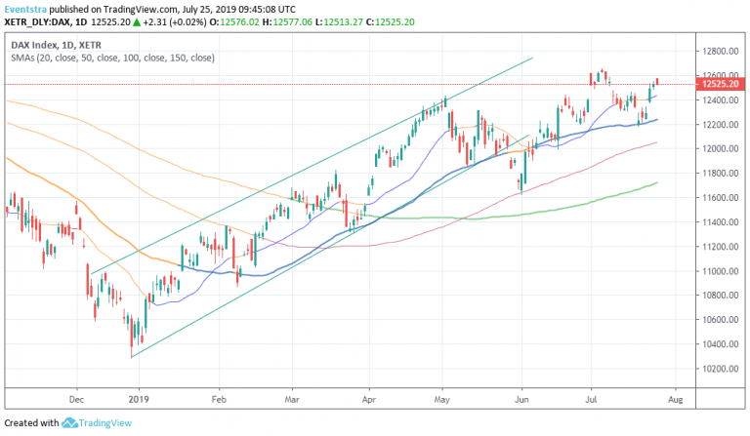The height and width of the screenshot is (436, 750).
Task: Click the Aug marker on time axis
Action: coord(675,400)
